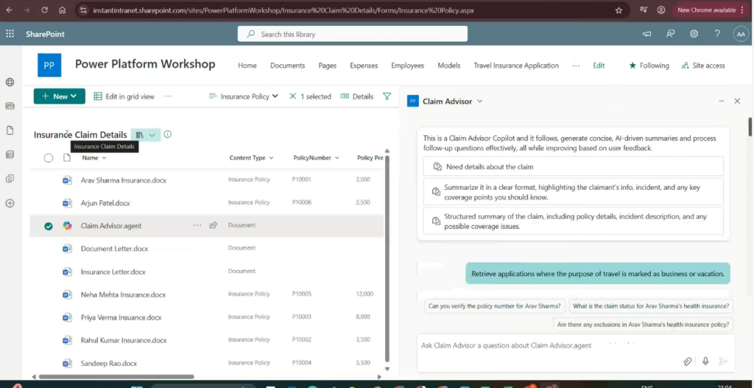Click the 'Are there any exclusions' suggestion chip
Viewport: 754px width, 388px height.
(643, 325)
